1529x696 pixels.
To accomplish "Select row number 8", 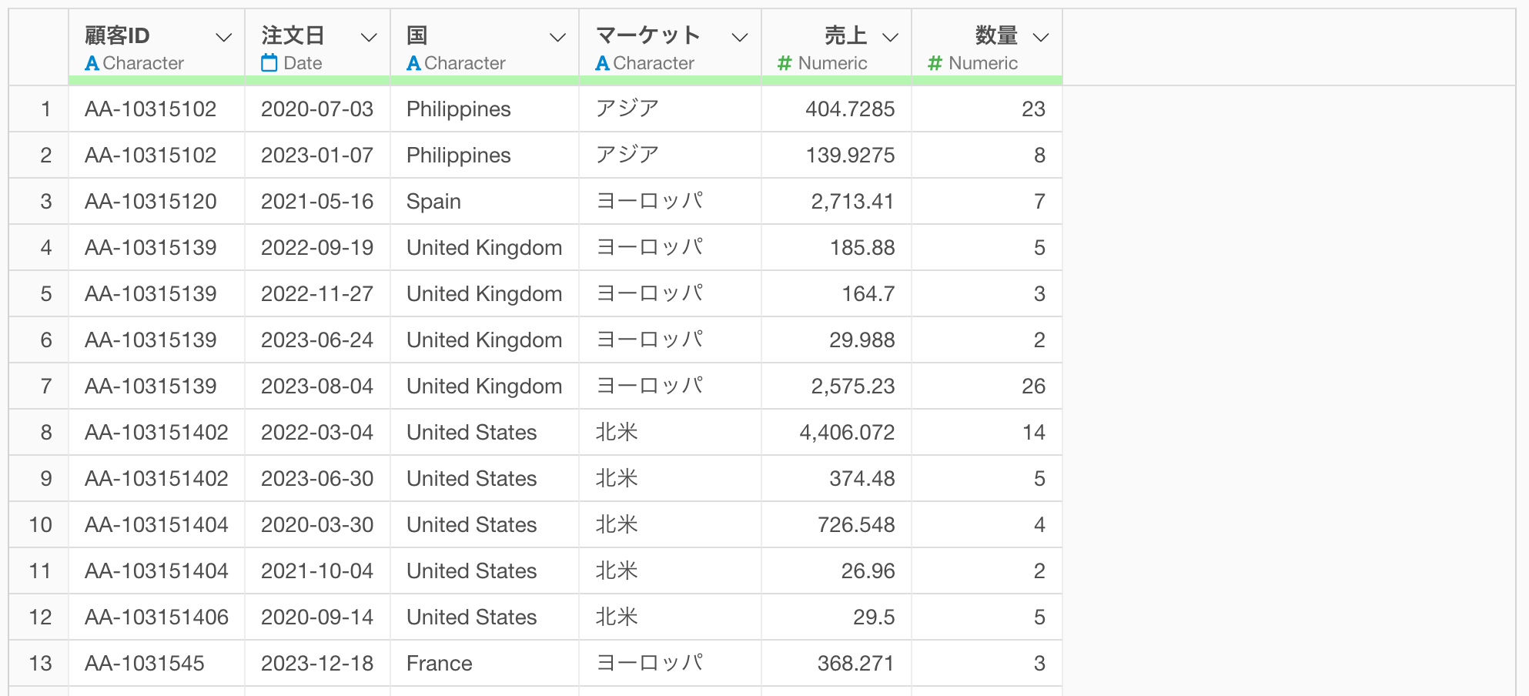I will click(x=45, y=433).
